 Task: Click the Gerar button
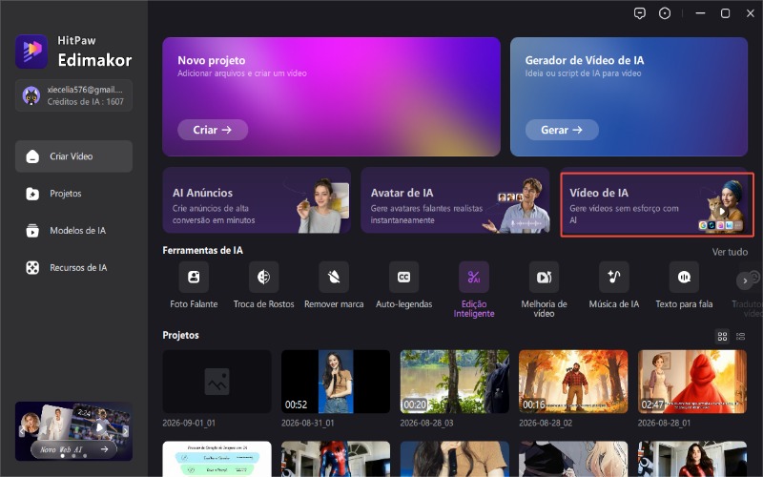[x=562, y=130]
